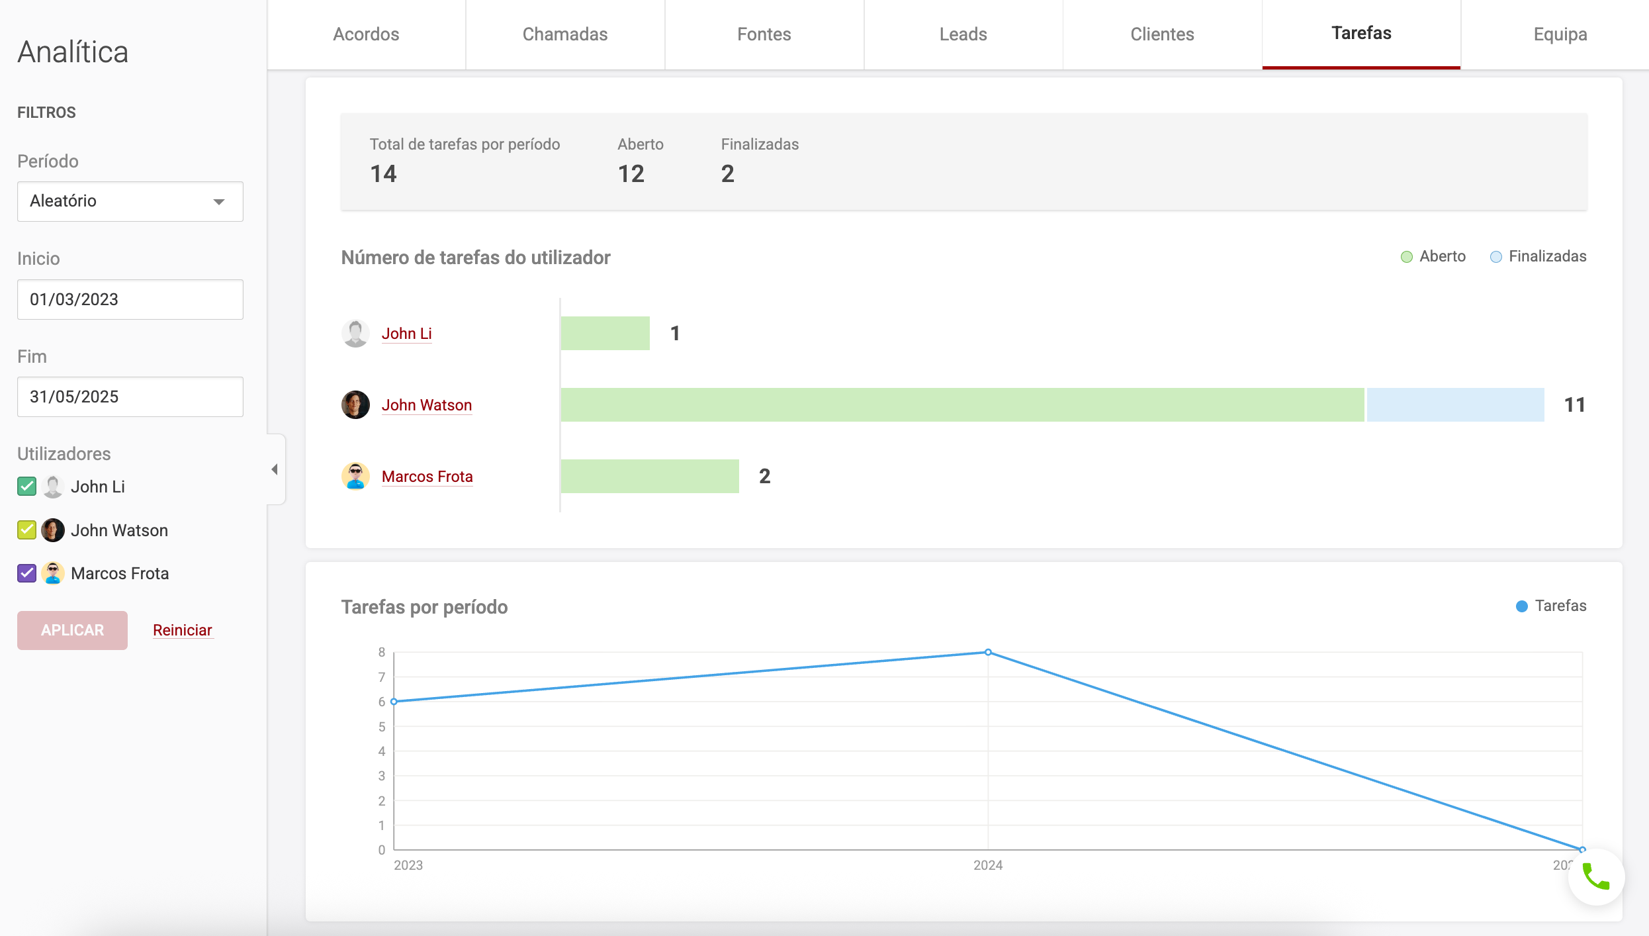Disable the Marcos Frota user checkbox
This screenshot has width=1649, height=936.
26,573
